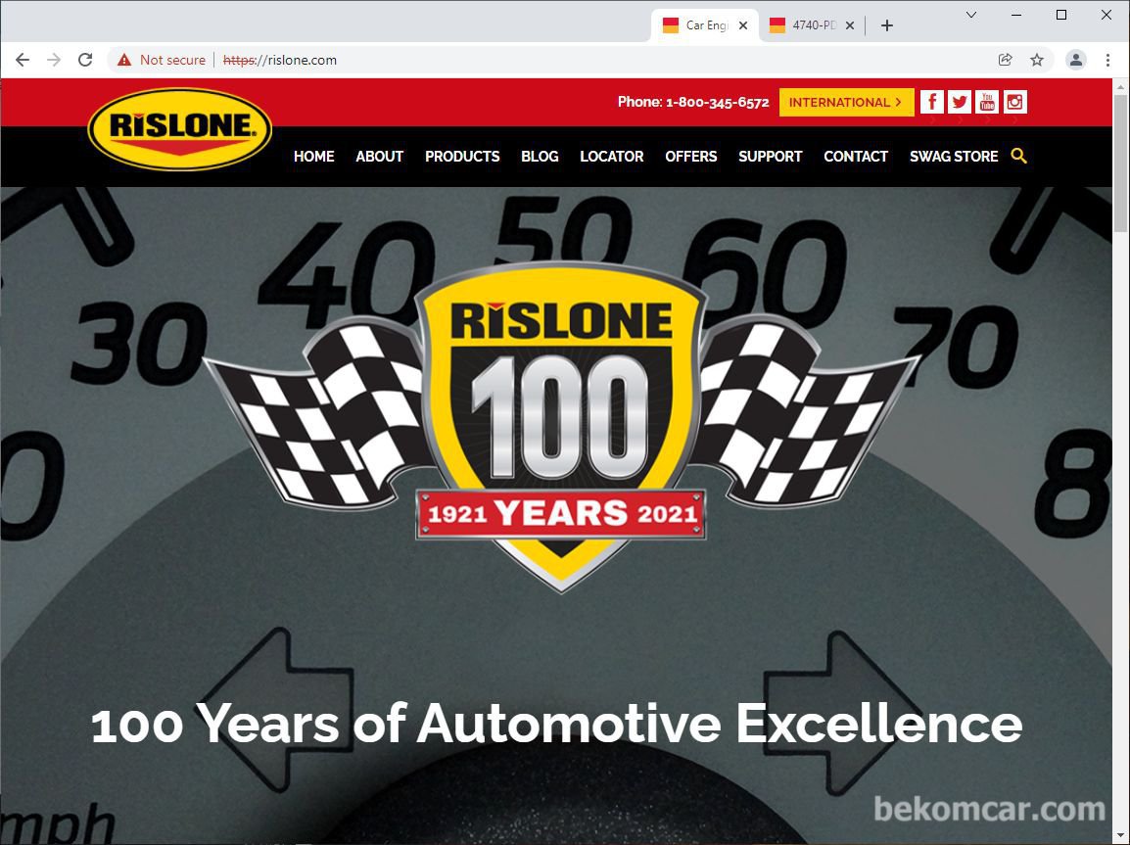Reload the page with the refresh icon
The image size is (1130, 845).
[85, 60]
